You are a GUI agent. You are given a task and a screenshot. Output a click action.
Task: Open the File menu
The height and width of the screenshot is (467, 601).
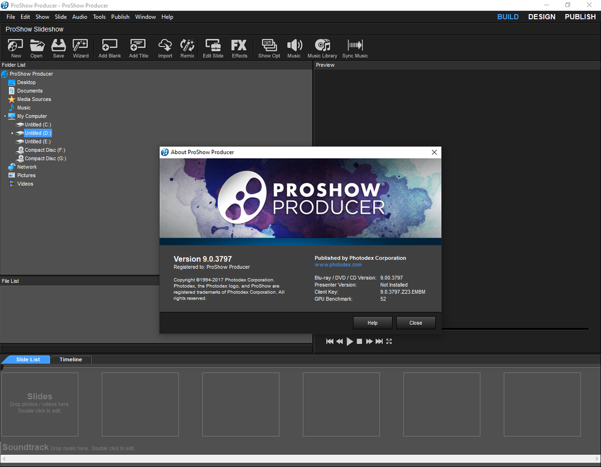(11, 17)
